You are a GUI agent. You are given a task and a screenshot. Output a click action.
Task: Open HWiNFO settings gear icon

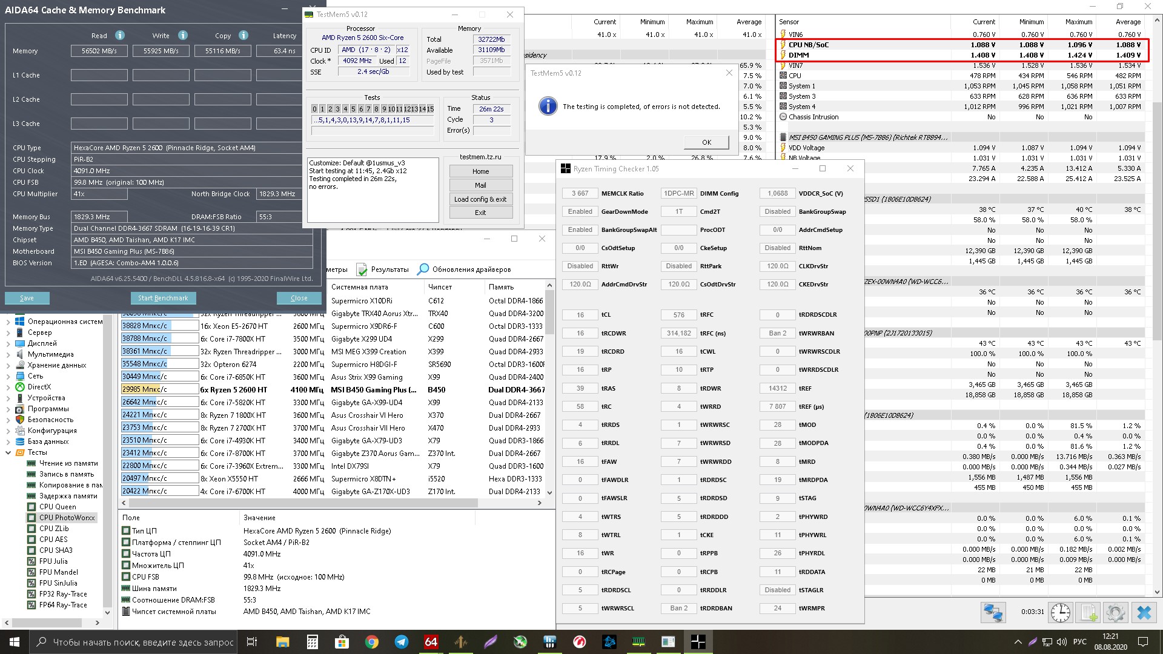coord(1115,612)
